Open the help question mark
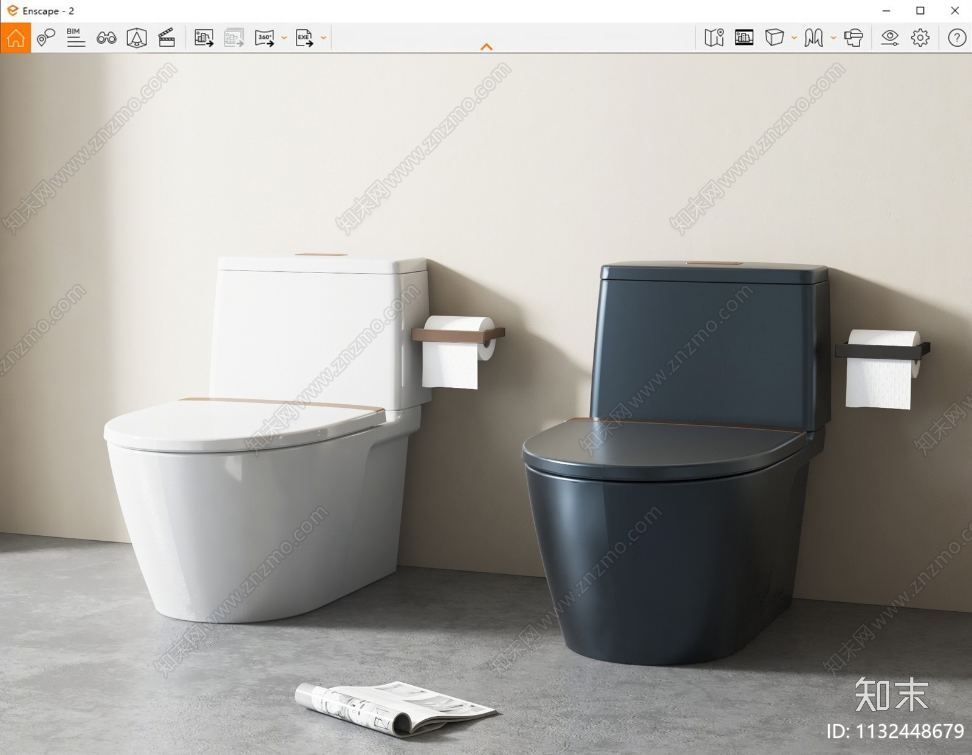The image size is (972, 755). 957,38
